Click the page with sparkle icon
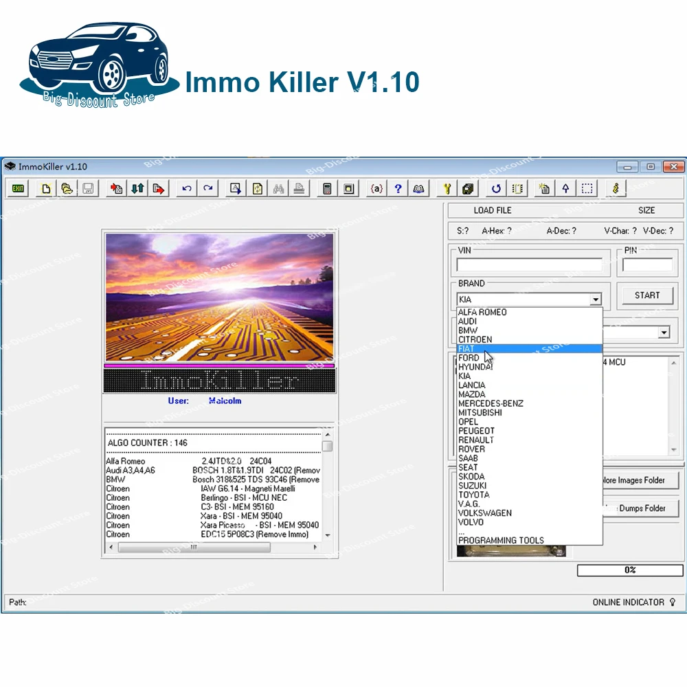The image size is (687, 687). [545, 189]
